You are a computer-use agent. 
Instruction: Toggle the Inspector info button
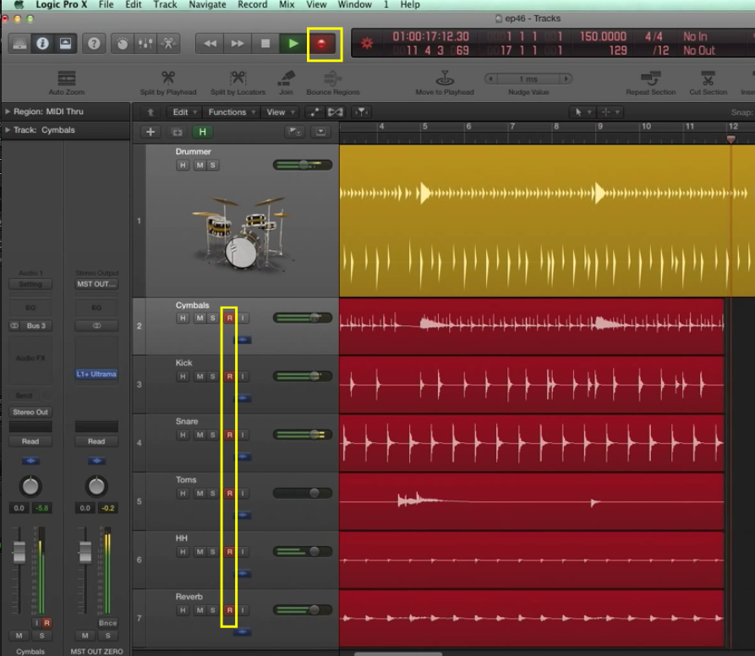pos(42,44)
